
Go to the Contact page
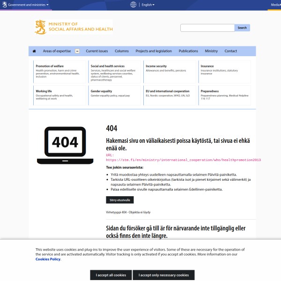[x=230, y=51]
